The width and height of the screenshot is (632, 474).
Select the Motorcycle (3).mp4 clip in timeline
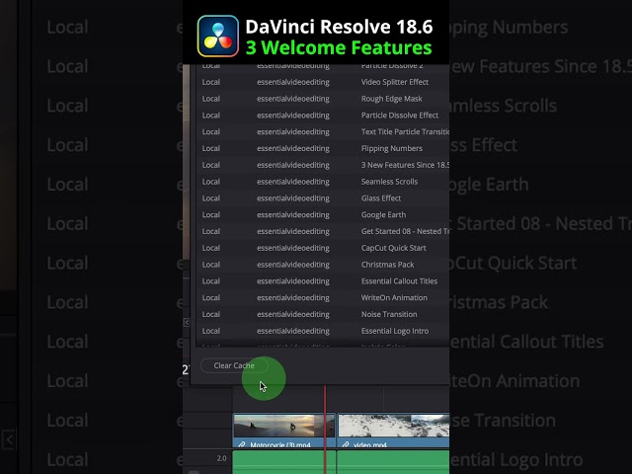[284, 431]
